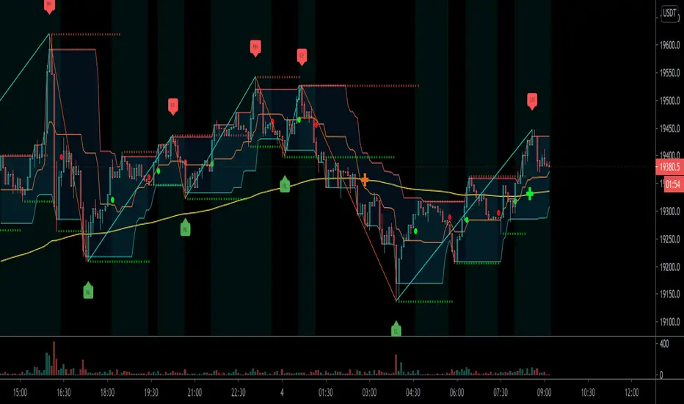Select the green label under the 19150 lowest low
The height and width of the screenshot is (404, 684).
[396, 329]
